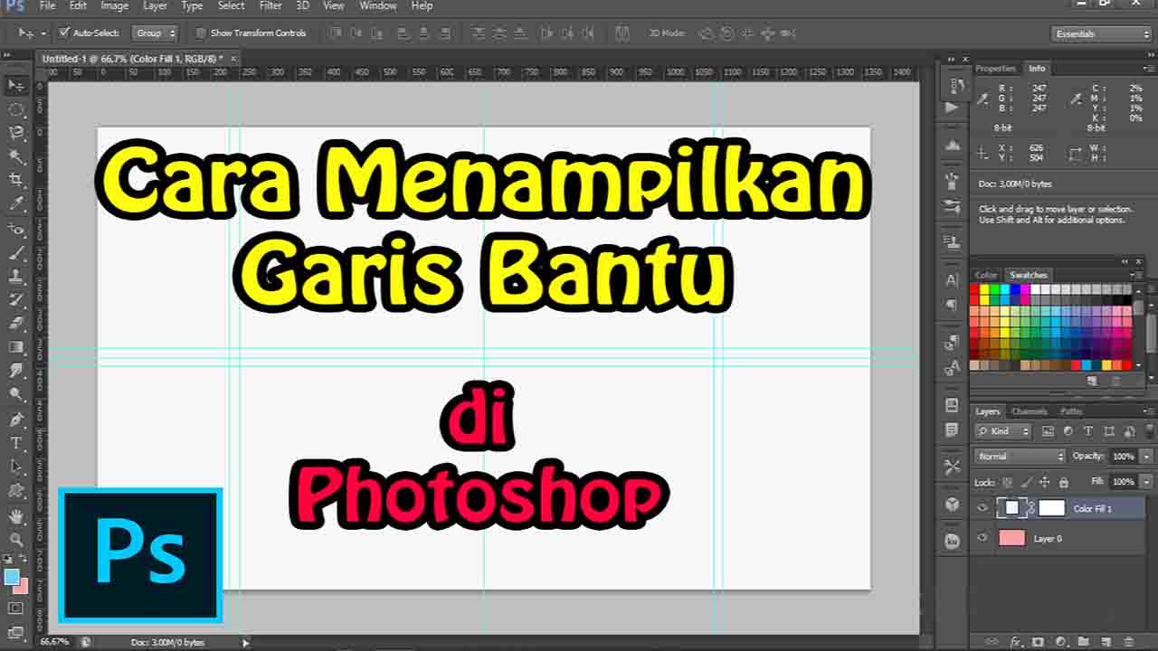Screen dimensions: 1158x651
Task: Select the Horizontal Type tool
Action: pos(16,443)
